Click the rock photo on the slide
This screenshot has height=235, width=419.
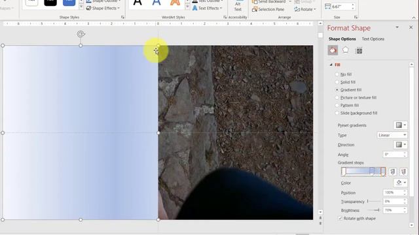(x=236, y=133)
